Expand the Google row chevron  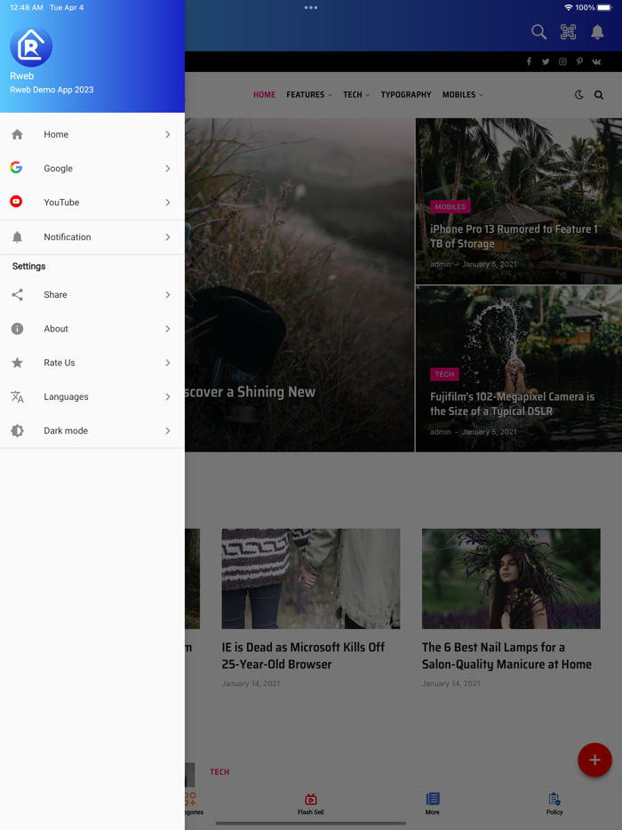(x=168, y=168)
